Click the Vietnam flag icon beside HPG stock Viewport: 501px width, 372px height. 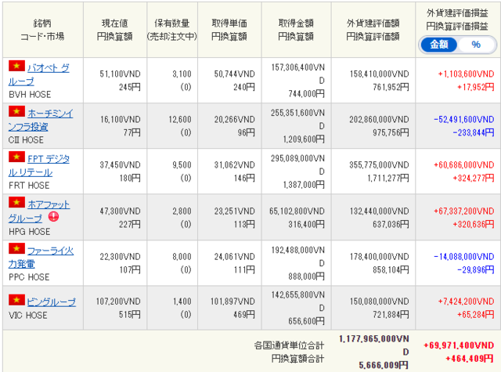pyautogui.click(x=16, y=202)
